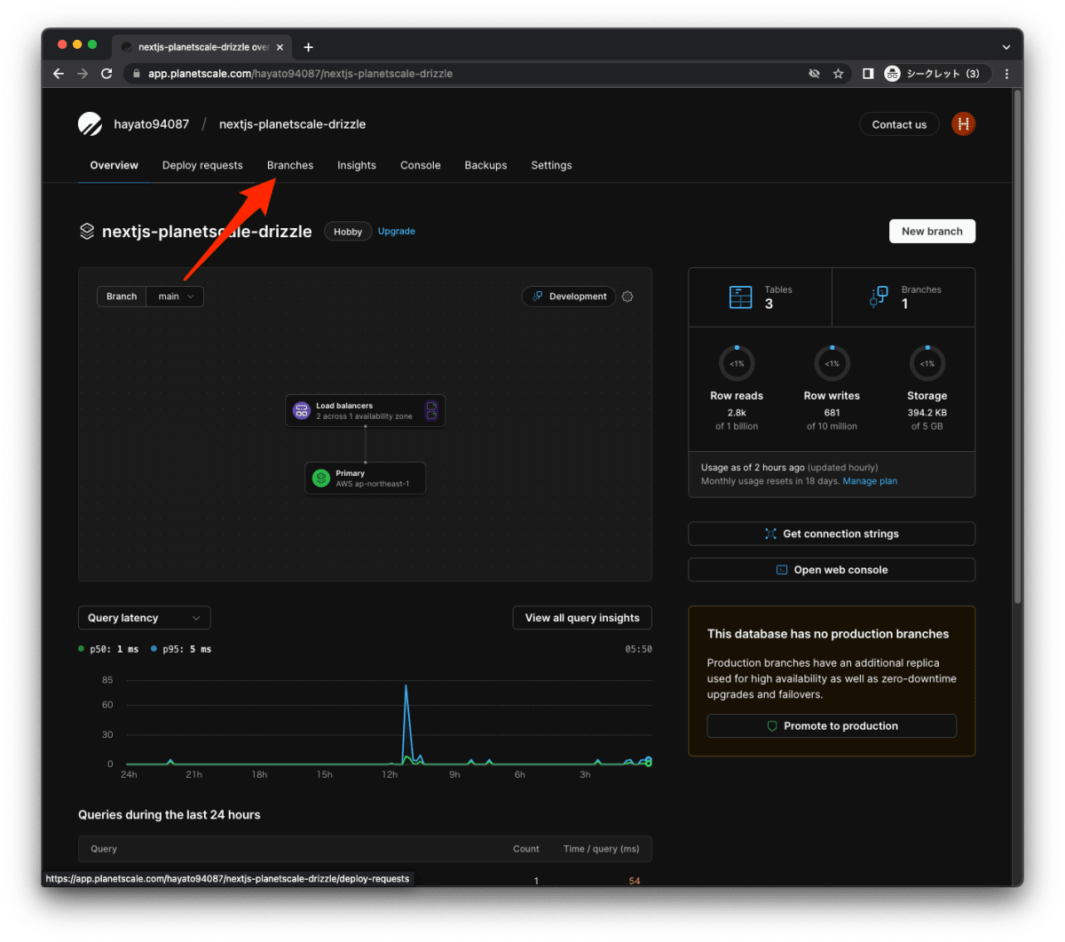Screen dimensions: 1065x942
Task: Click the p95: 5 ms legend
Action: (182, 649)
